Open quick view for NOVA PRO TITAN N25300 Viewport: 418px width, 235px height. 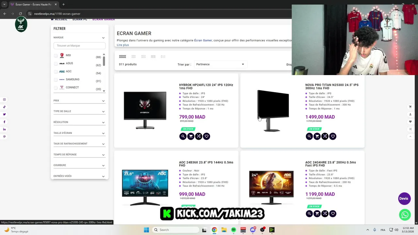point(309,136)
